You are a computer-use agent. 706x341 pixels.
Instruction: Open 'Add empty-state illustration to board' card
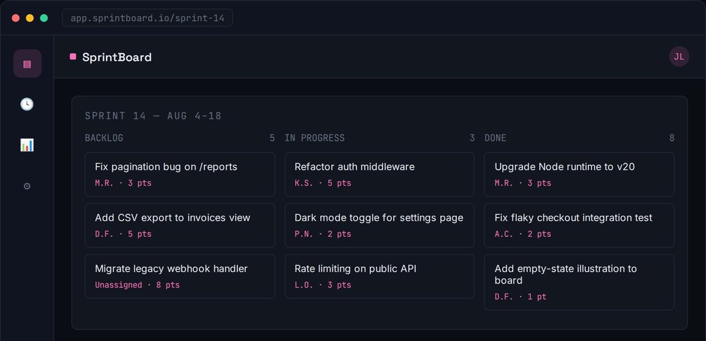(579, 282)
